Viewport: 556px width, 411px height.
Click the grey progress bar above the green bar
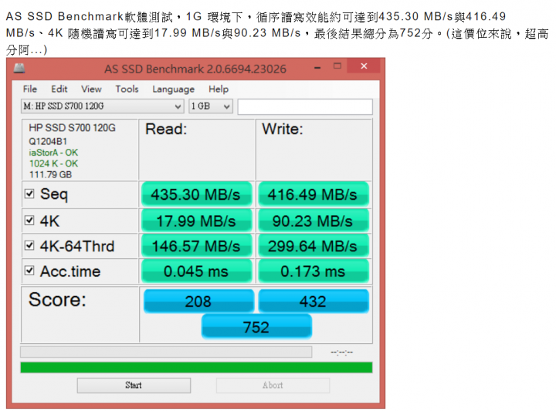pos(166,352)
